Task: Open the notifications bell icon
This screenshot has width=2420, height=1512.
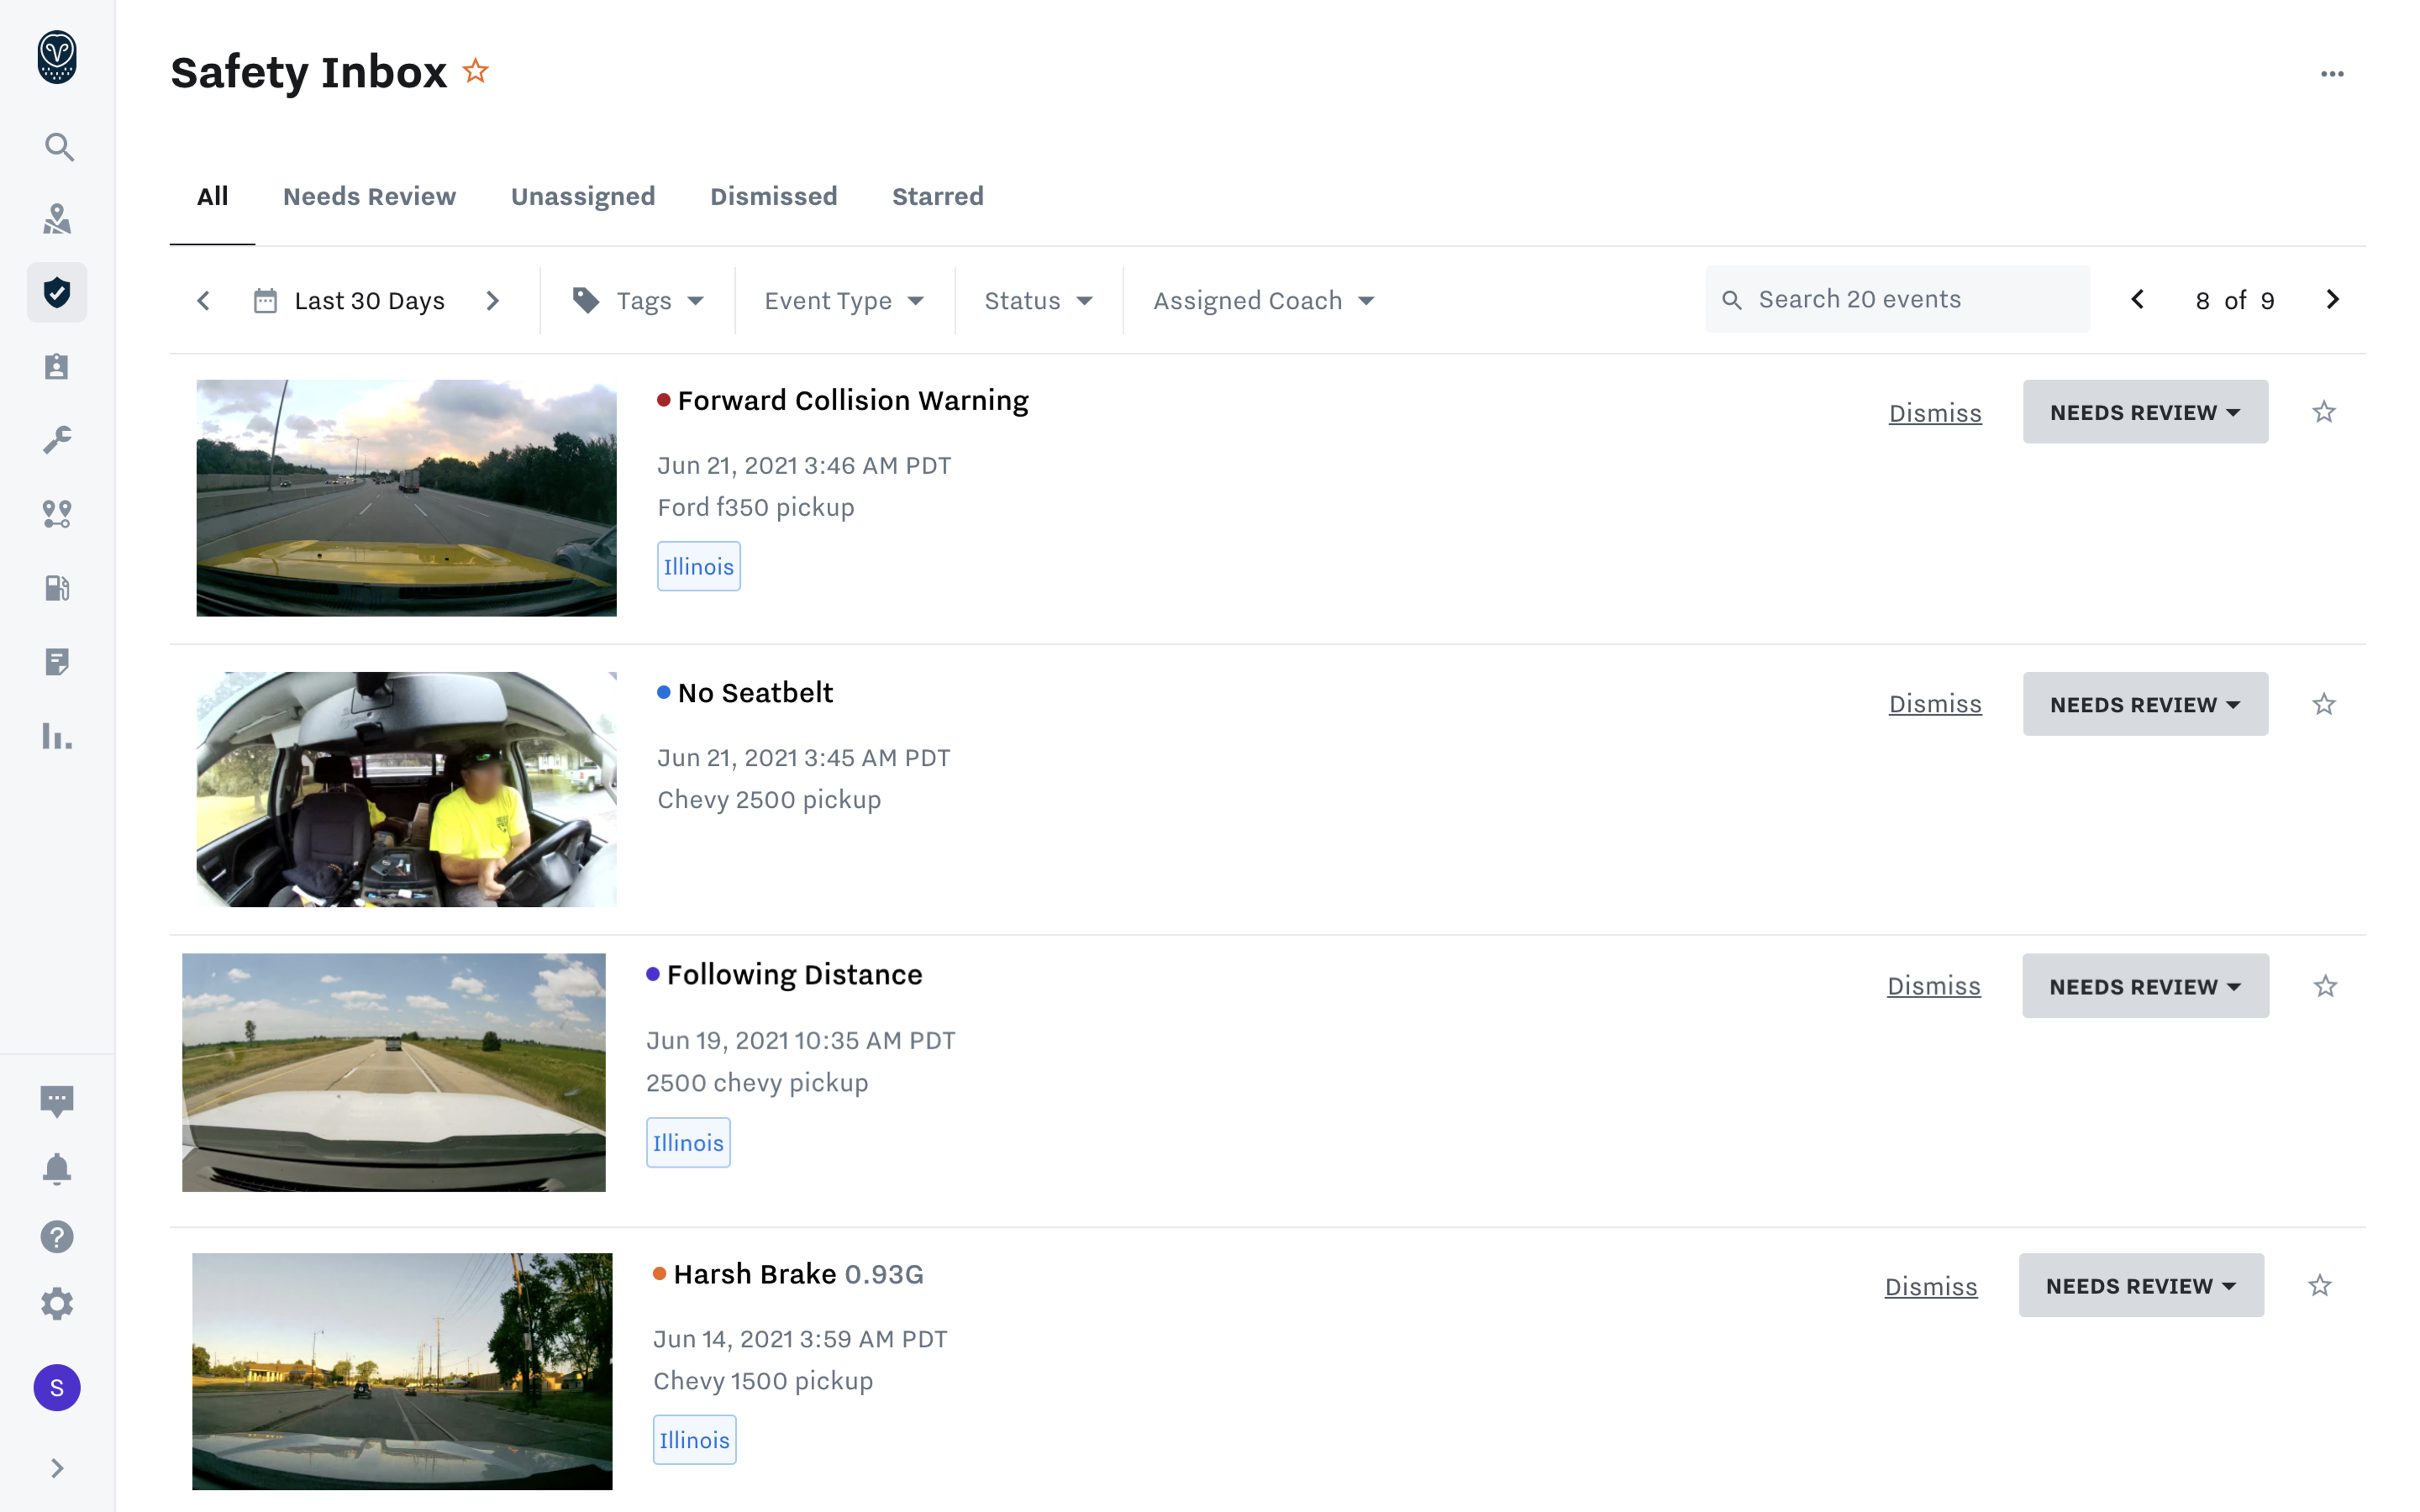Action: click(x=57, y=1168)
